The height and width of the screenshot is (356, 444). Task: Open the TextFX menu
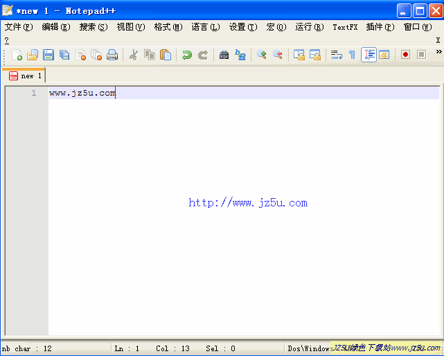[345, 27]
